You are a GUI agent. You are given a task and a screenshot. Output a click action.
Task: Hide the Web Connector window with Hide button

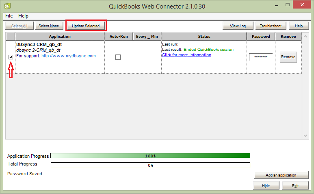coord(266,185)
